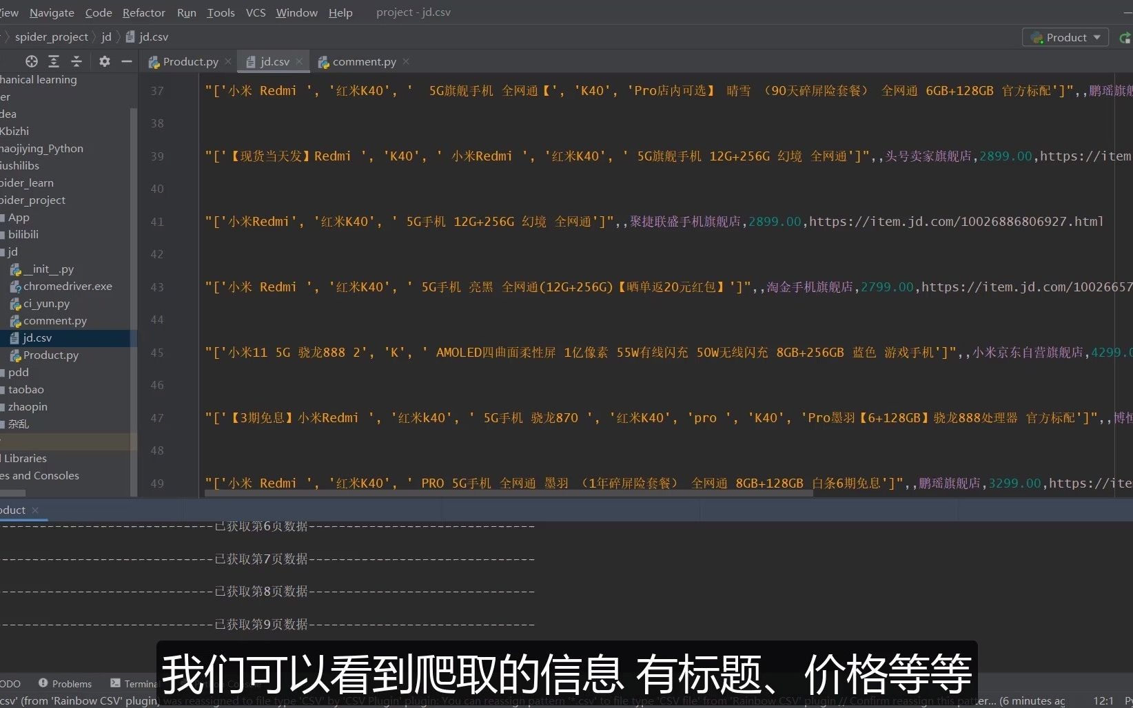Click the URL on CSV line 41
The width and height of the screenshot is (1133, 708).
(x=957, y=222)
